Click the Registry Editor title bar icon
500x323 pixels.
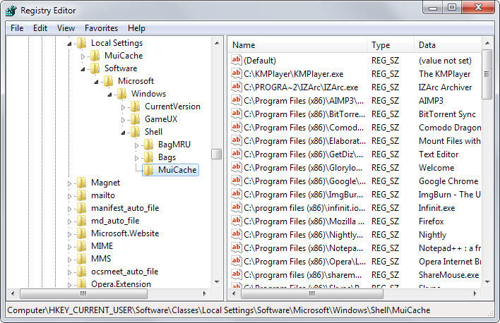(x=11, y=11)
